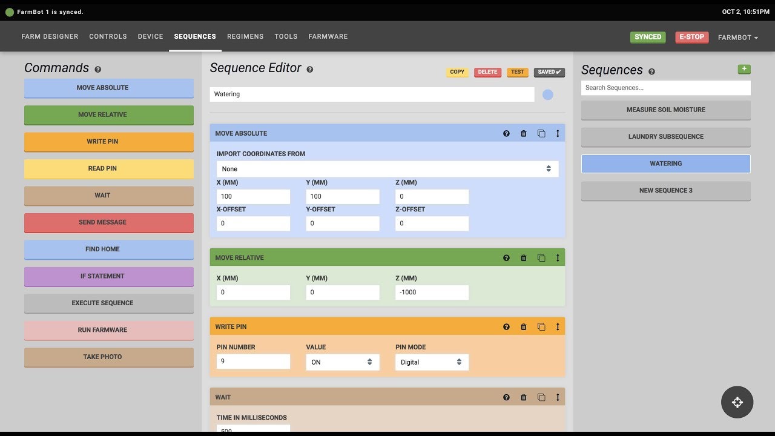The image size is (775, 436).
Task: Add a Find Home command
Action: [109, 249]
